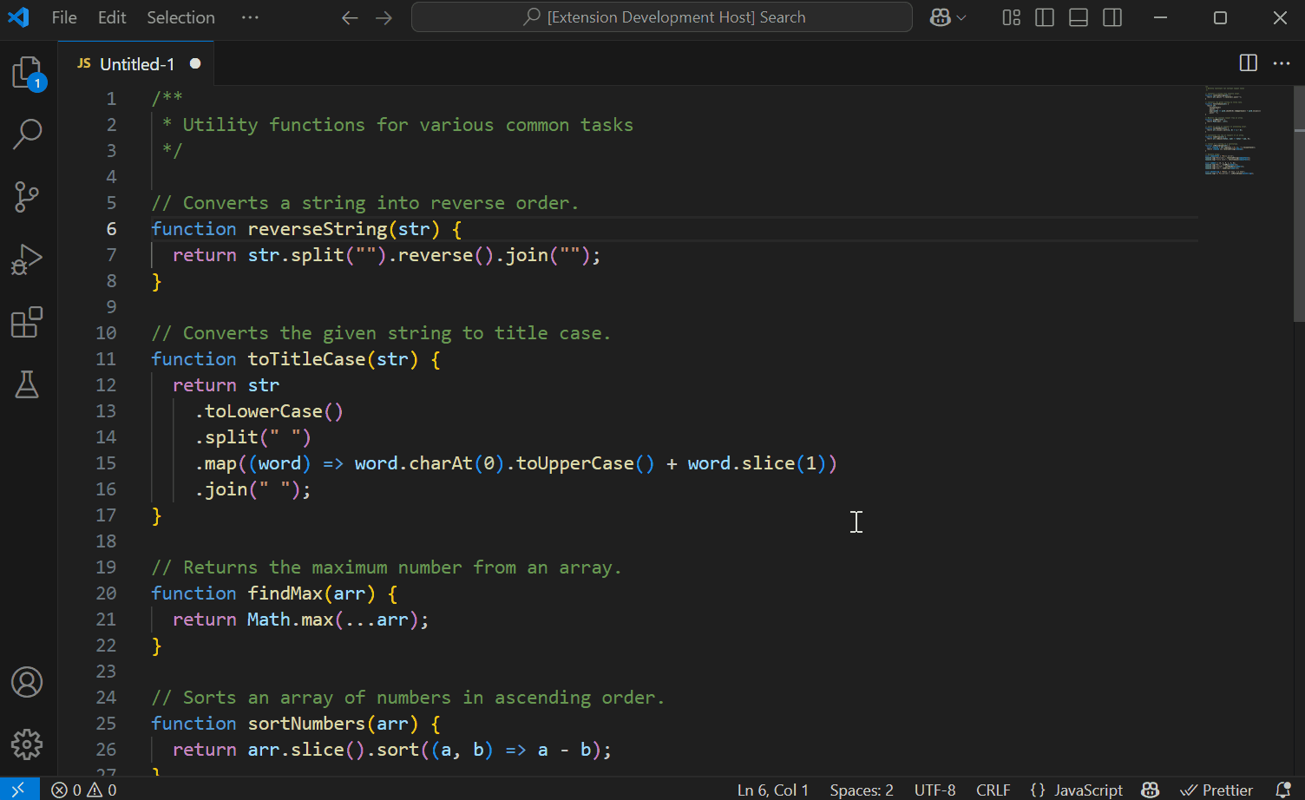Open the Testing beaker panel
The image size is (1305, 800).
click(x=26, y=384)
